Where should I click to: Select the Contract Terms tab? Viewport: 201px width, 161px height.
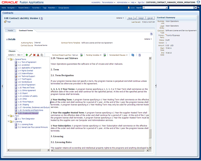(x=26, y=31)
